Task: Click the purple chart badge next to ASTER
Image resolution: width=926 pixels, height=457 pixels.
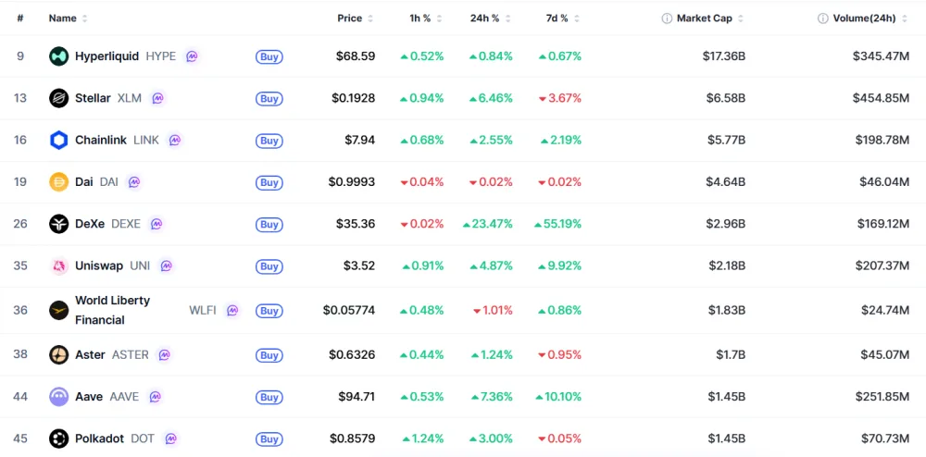Action: tap(165, 355)
